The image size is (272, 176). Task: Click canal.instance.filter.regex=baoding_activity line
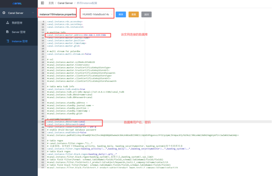click(119, 149)
